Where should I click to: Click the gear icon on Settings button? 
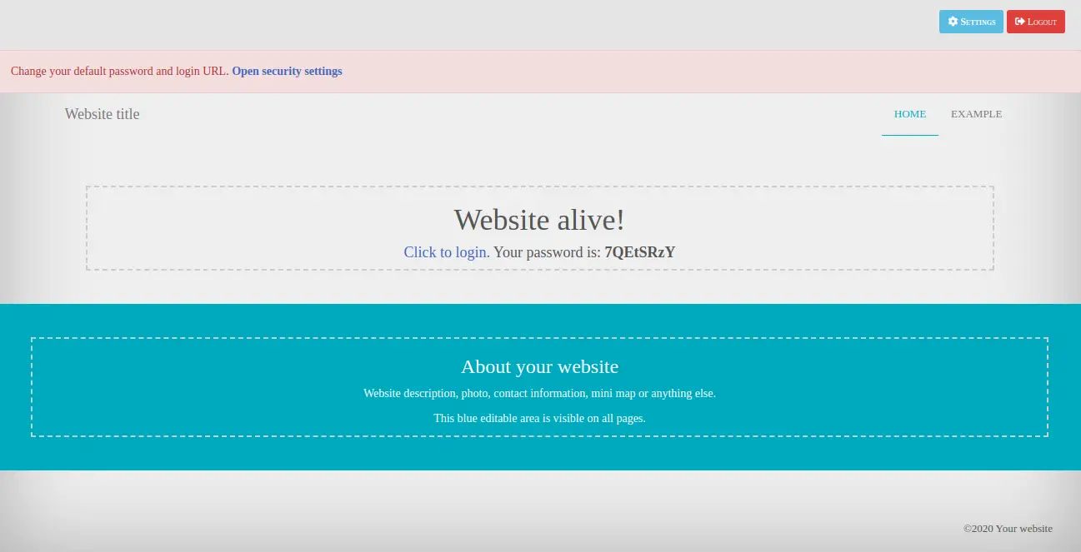953,22
